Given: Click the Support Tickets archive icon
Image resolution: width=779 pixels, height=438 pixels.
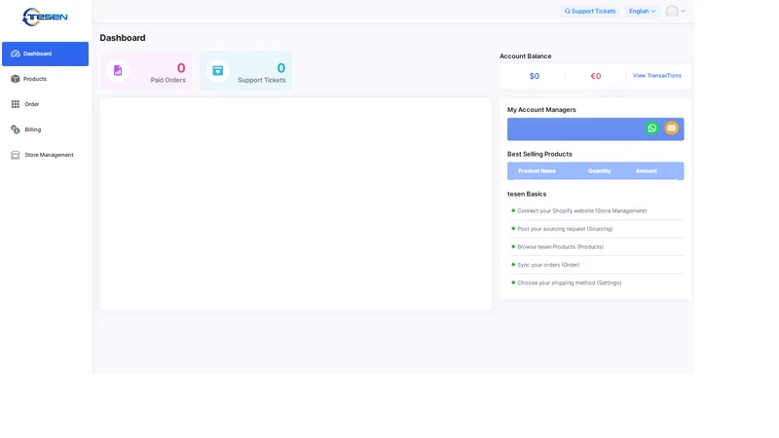Looking at the screenshot, I should click(x=217, y=70).
